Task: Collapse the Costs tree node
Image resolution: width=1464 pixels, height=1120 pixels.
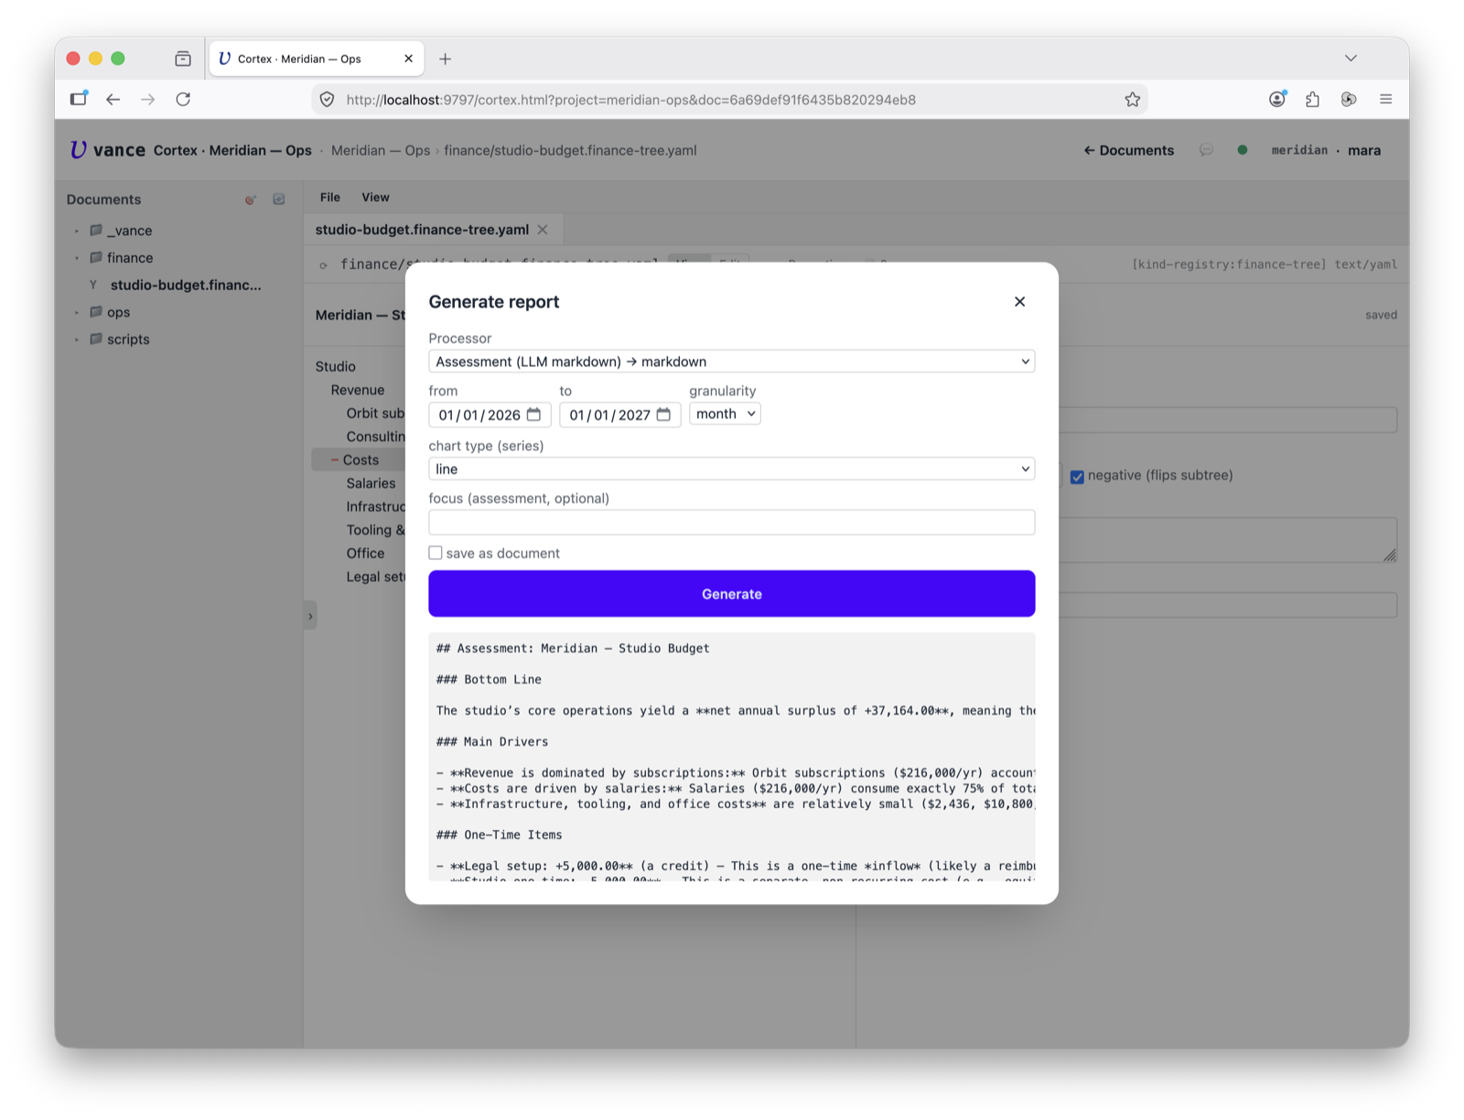Action: click(335, 460)
